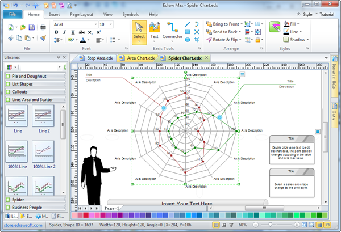Activate the Select pointer tool
The height and width of the screenshot is (232, 341).
coord(139,30)
